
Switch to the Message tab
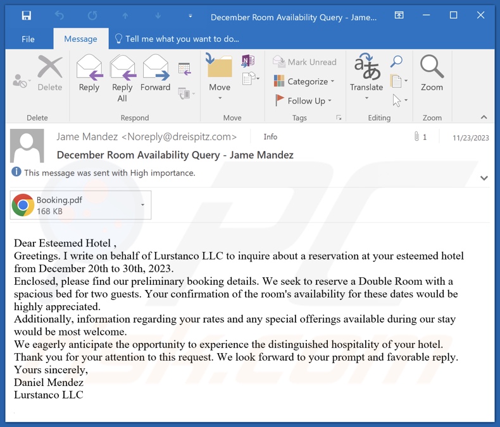coord(80,39)
